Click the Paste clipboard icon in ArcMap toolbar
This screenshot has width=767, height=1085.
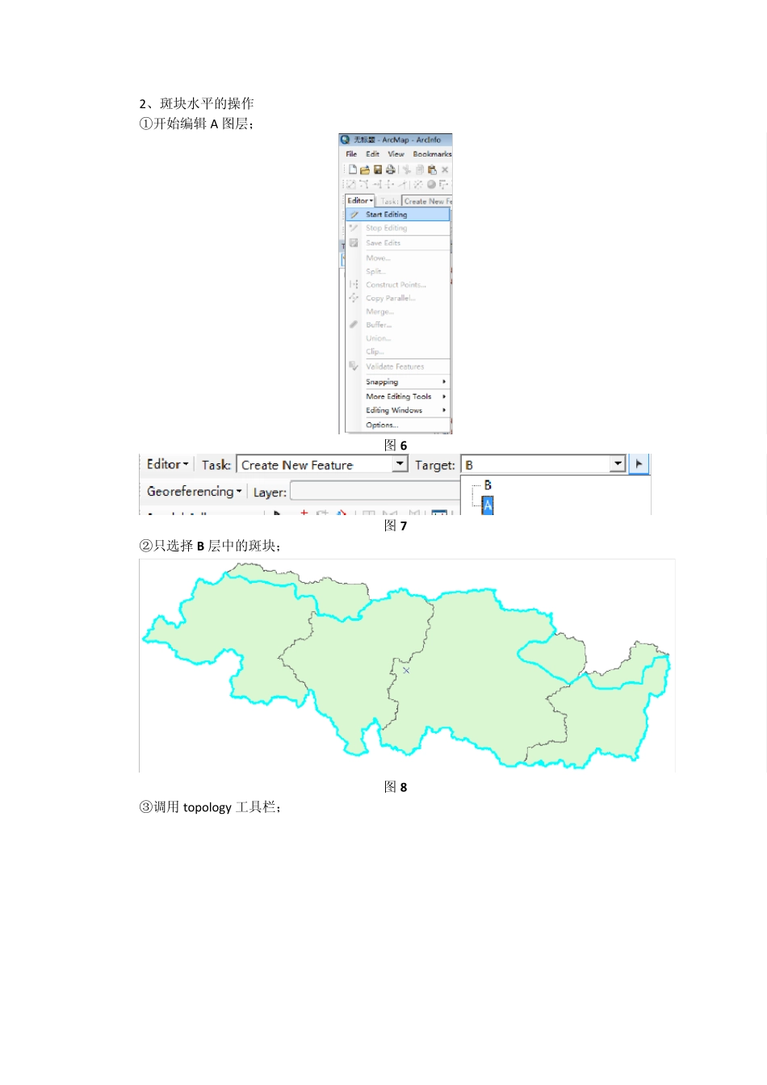pyautogui.click(x=432, y=170)
